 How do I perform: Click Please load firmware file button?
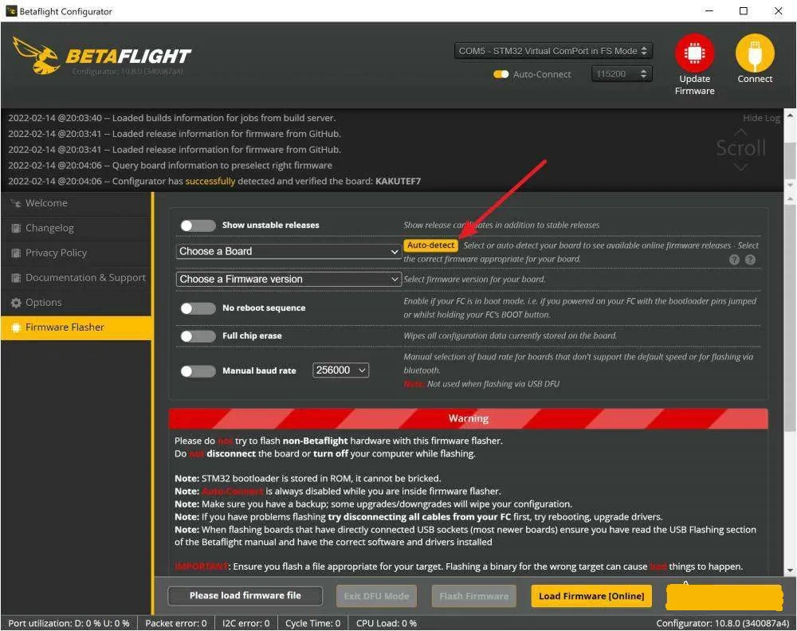(x=245, y=596)
